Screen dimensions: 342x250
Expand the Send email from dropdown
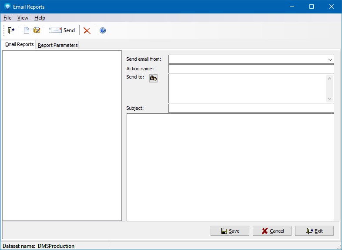click(x=330, y=59)
